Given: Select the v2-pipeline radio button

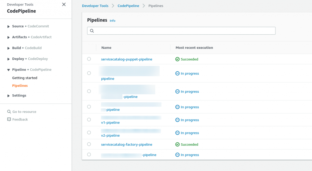Looking at the screenshot, I should coord(89,132).
